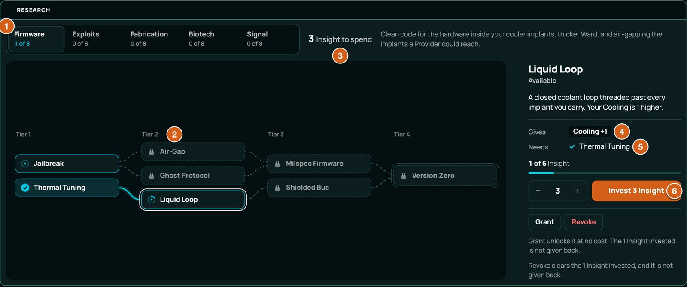
Task: Open the locked Version Zero node
Action: click(x=445, y=176)
